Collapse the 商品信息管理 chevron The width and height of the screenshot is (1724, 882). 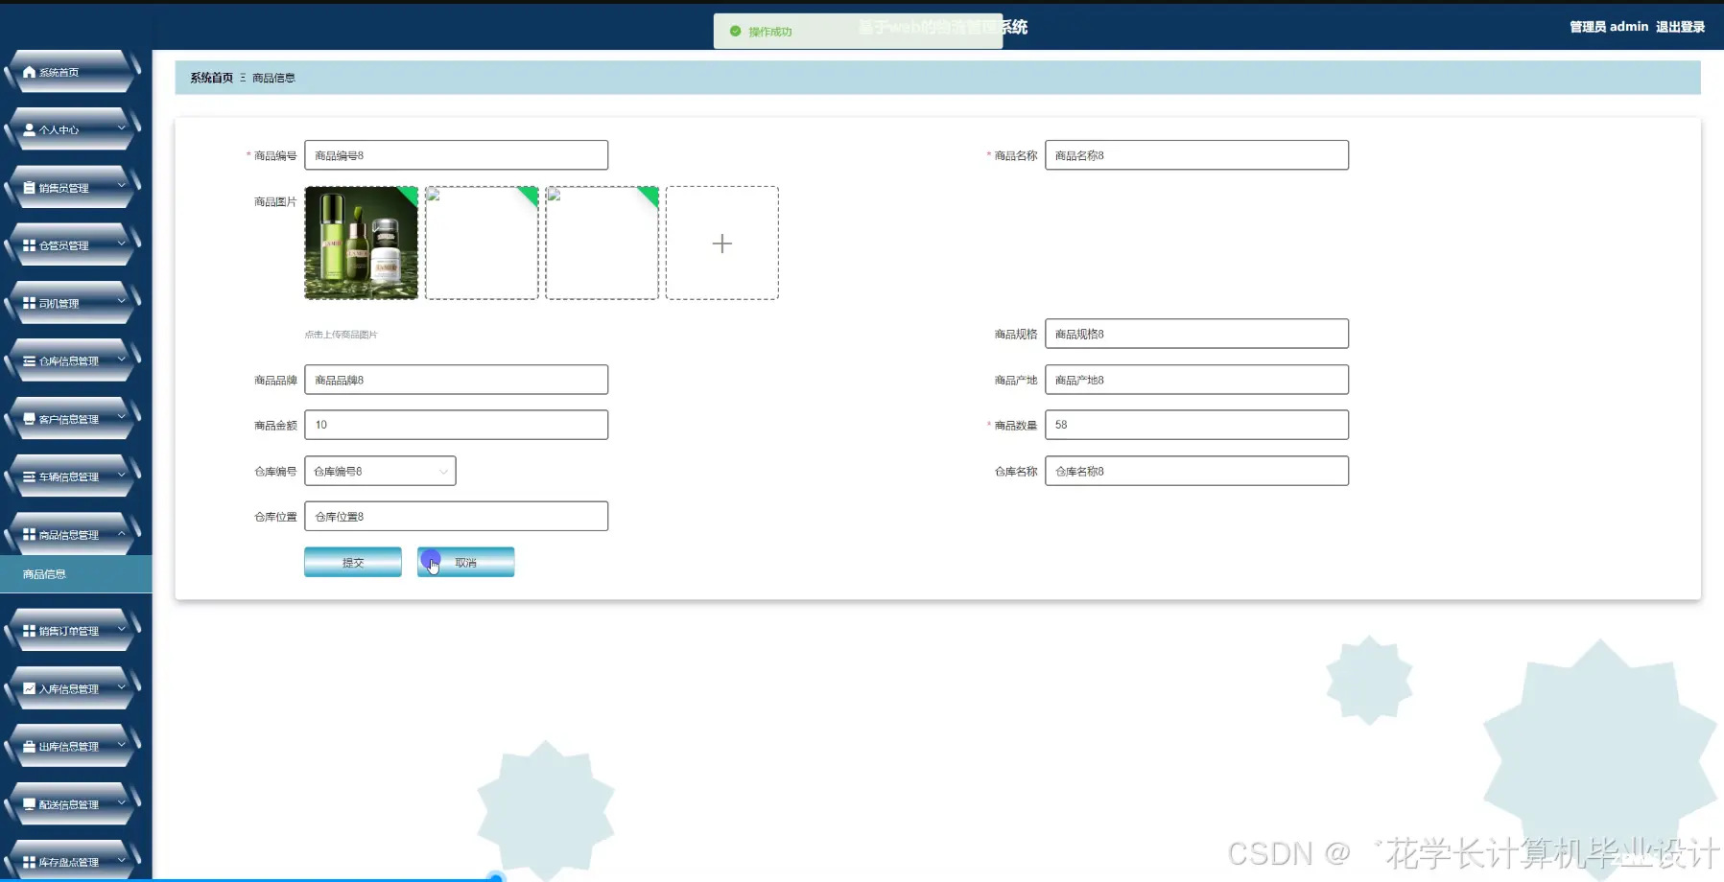coord(122,533)
